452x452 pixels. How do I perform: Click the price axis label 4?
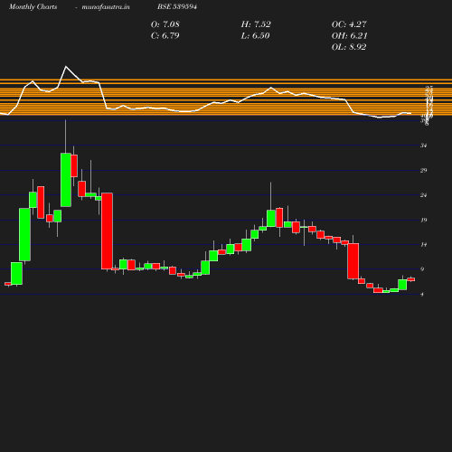click(x=422, y=295)
